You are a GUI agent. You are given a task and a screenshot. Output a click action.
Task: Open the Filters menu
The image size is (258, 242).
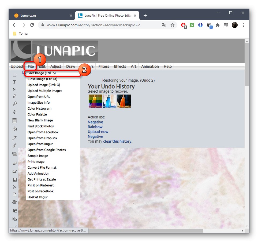point(104,66)
